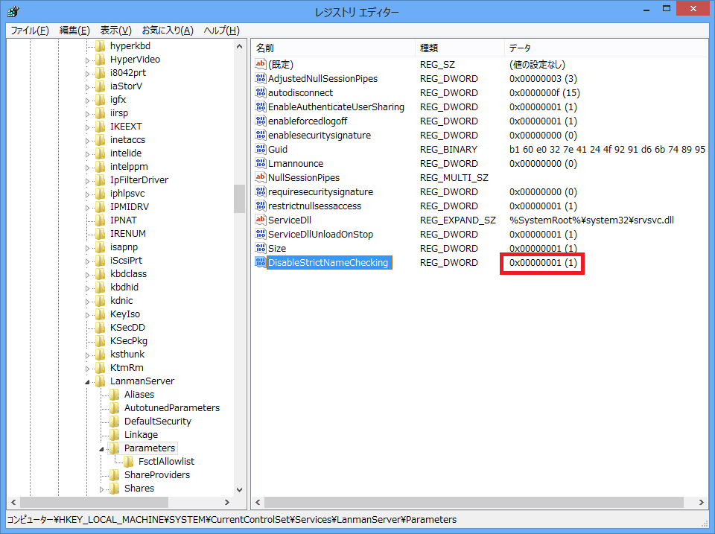The width and height of the screenshot is (715, 534).
Task: Click the LanmanServer folder icon
Action: click(100, 381)
